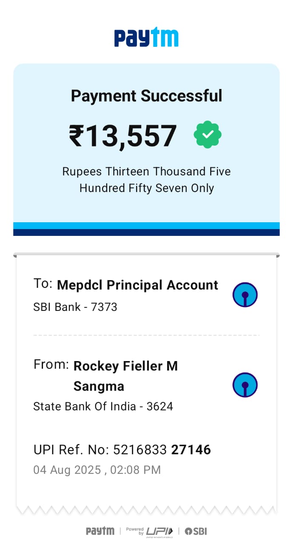Click the SBI logo beside the sender's name
This screenshot has height=545, width=293.
click(245, 385)
